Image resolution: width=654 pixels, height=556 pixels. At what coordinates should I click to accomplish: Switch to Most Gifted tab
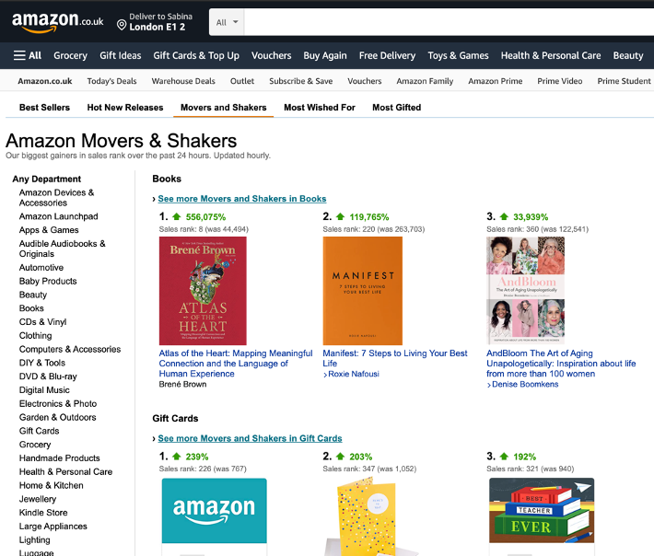(x=397, y=108)
